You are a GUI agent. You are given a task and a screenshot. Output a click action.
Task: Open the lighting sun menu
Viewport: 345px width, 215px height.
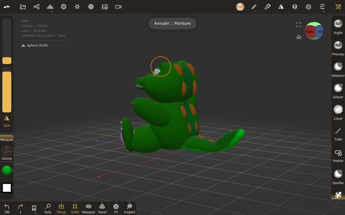point(77,7)
